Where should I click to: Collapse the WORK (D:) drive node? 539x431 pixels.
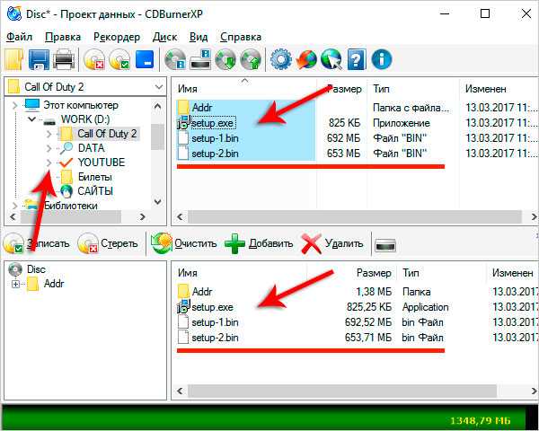pos(32,119)
